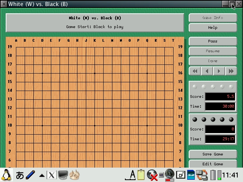The height and width of the screenshot is (182, 243).
Task: Click the Tux penguin launcher icon
Action: pyautogui.click(x=6, y=175)
